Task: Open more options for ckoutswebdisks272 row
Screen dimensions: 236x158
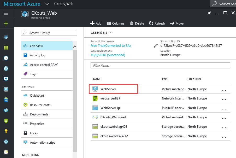Action: coord(224,137)
